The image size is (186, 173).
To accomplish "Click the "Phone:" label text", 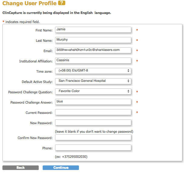I will [47, 148].
